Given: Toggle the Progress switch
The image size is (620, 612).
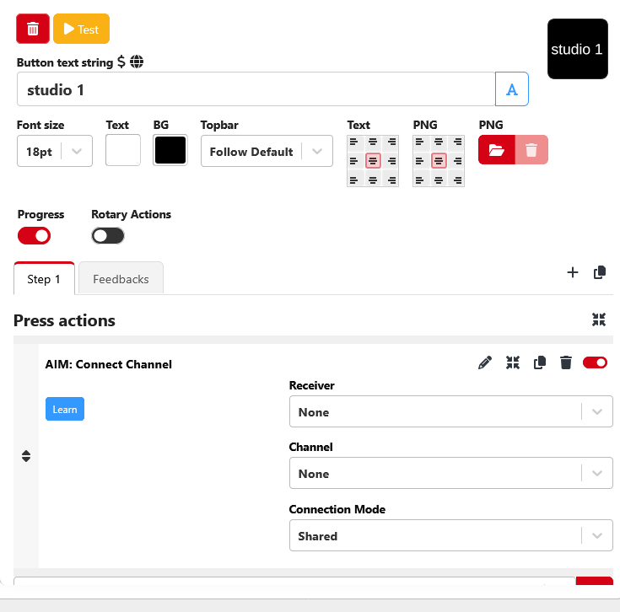Looking at the screenshot, I should coord(35,236).
